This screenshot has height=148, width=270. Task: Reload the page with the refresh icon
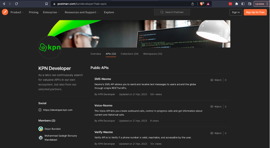pos(16,4)
